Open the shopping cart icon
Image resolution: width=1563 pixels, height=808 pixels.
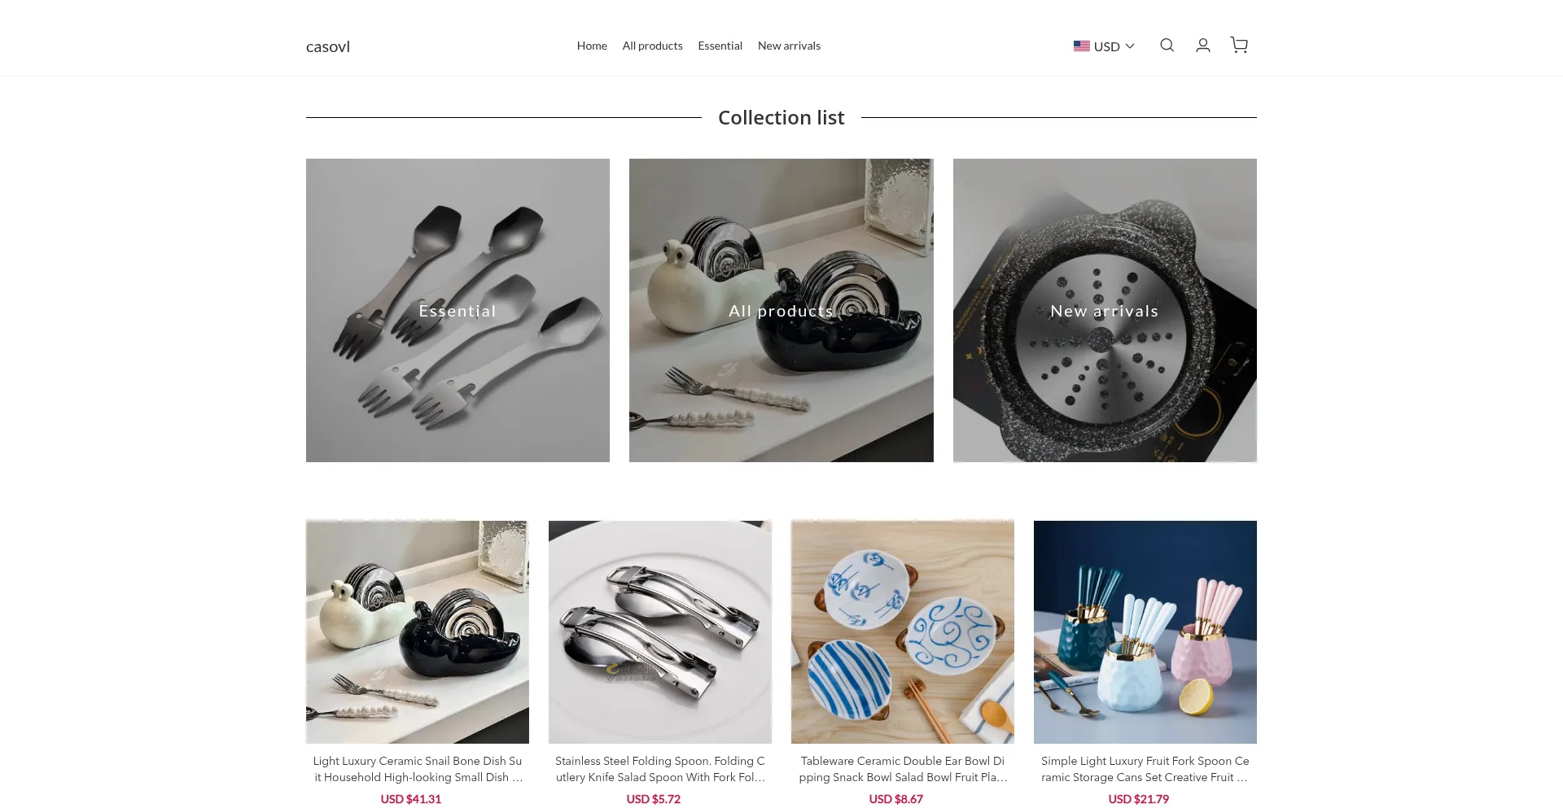point(1239,46)
